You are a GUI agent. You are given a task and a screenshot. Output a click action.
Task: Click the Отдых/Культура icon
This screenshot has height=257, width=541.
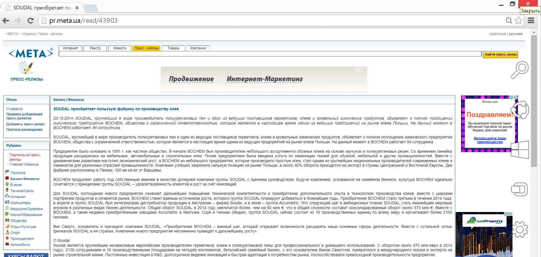point(7,226)
